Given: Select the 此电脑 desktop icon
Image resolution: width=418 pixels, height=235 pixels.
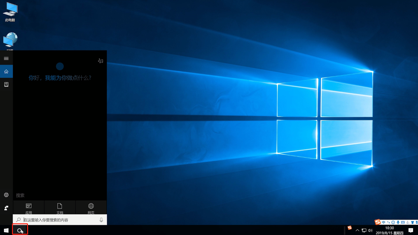Looking at the screenshot, I should (x=10, y=12).
